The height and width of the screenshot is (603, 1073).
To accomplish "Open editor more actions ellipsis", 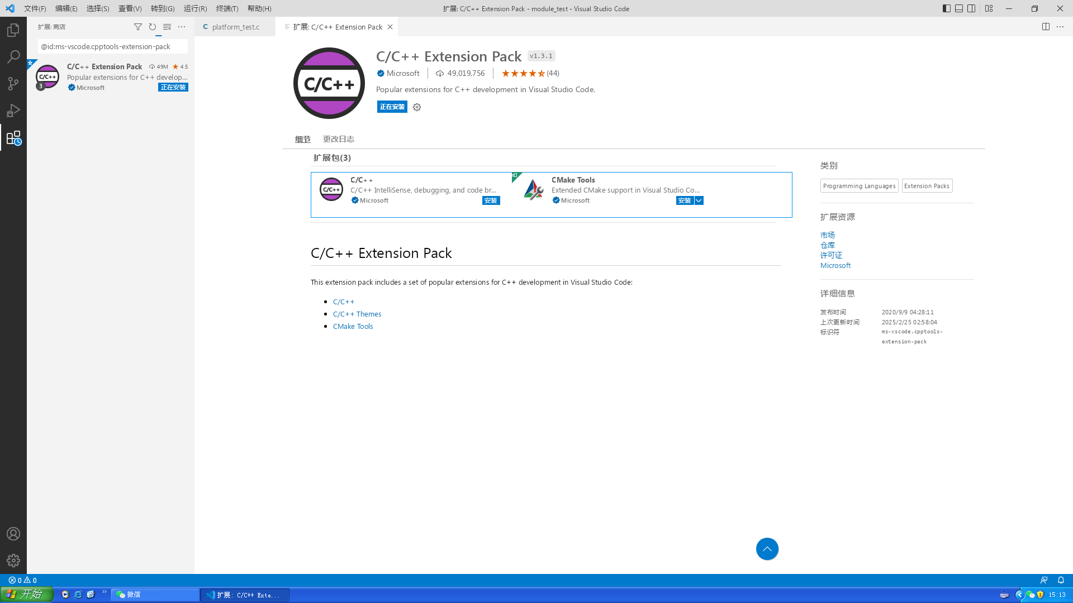I will (x=1060, y=27).
